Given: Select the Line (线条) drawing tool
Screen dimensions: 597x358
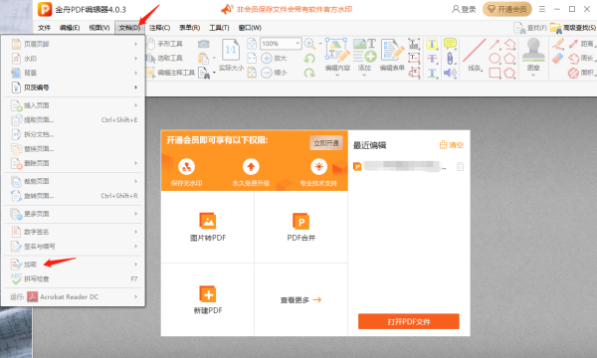Looking at the screenshot, I should pyautogui.click(x=475, y=55).
